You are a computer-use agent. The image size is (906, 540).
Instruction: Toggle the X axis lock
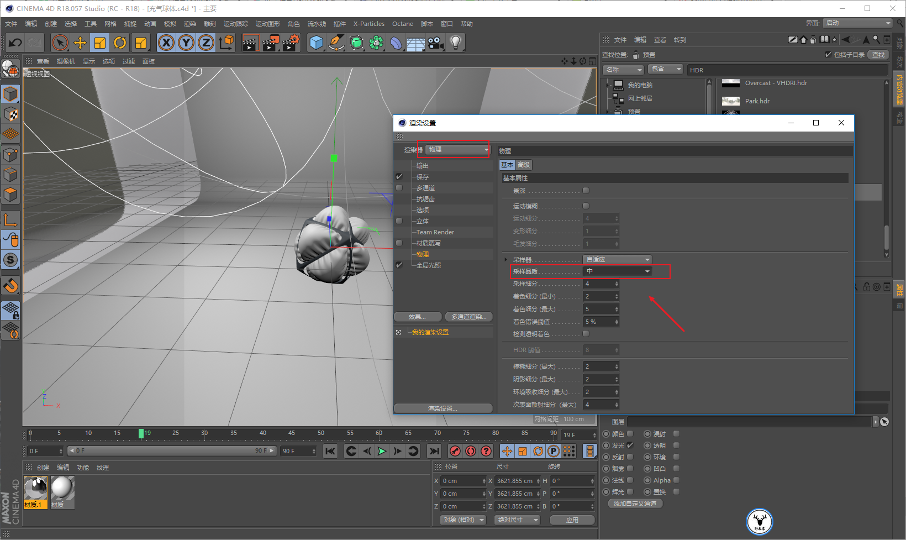tap(166, 43)
